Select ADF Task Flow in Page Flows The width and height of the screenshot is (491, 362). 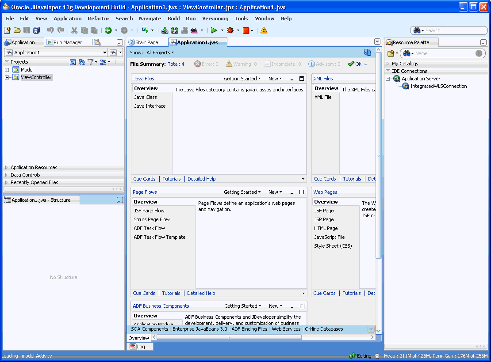pos(149,228)
